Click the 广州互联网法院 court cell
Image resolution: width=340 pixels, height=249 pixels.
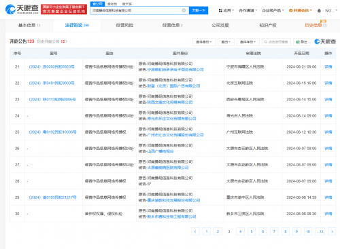coord(239,132)
